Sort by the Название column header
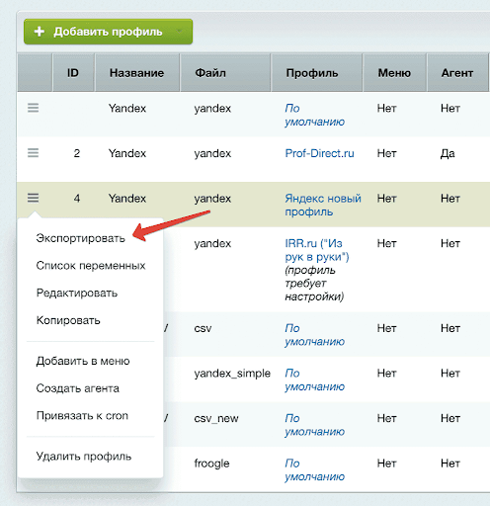This screenshot has width=490, height=506. coord(136,73)
